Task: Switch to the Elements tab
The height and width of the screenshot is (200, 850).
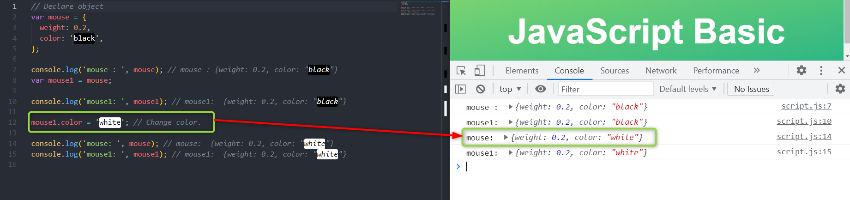Action: (x=522, y=70)
